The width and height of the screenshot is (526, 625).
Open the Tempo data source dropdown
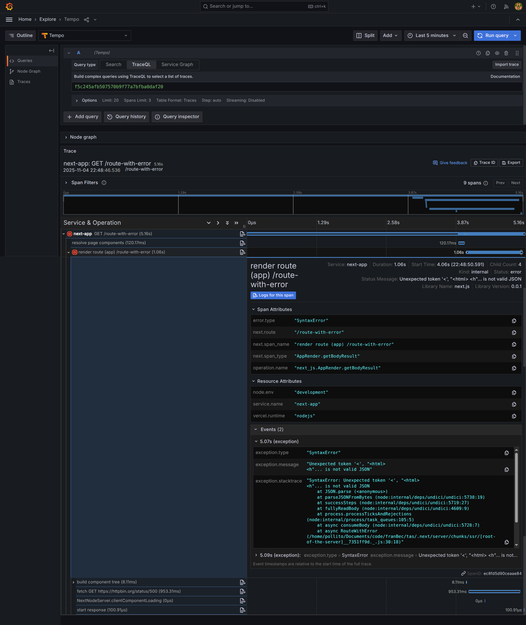click(85, 36)
